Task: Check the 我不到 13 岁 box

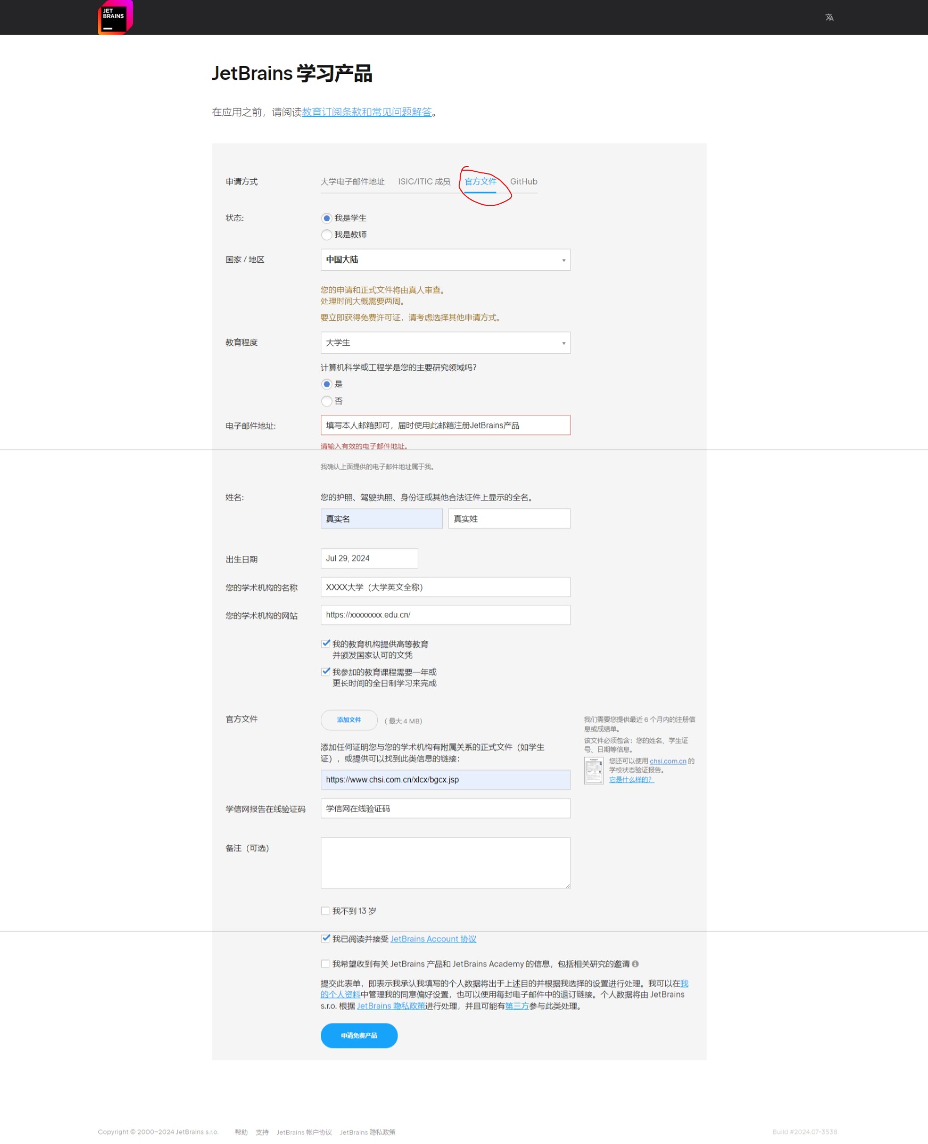Action: [x=325, y=911]
